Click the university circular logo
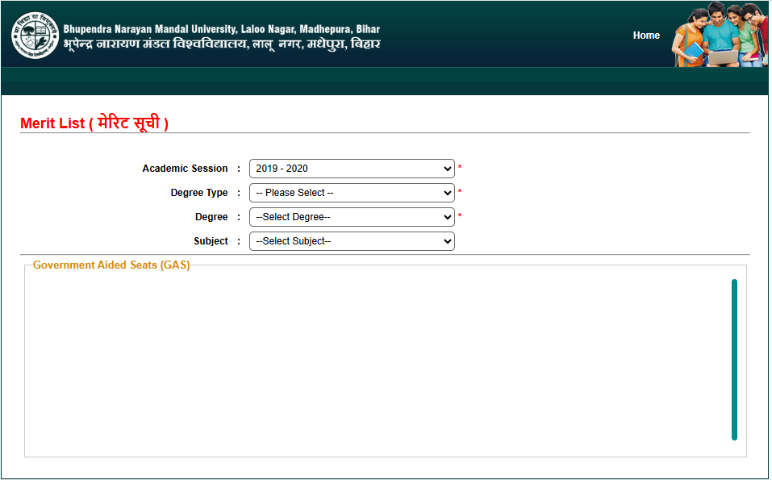 [35, 35]
